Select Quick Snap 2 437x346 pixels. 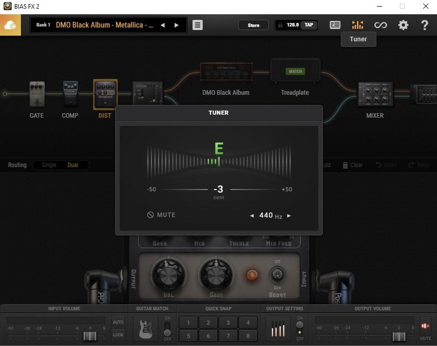(208, 323)
